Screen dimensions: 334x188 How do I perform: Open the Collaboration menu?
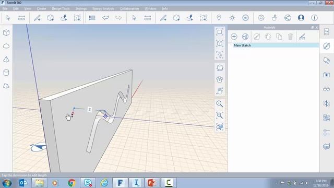[x=129, y=8]
